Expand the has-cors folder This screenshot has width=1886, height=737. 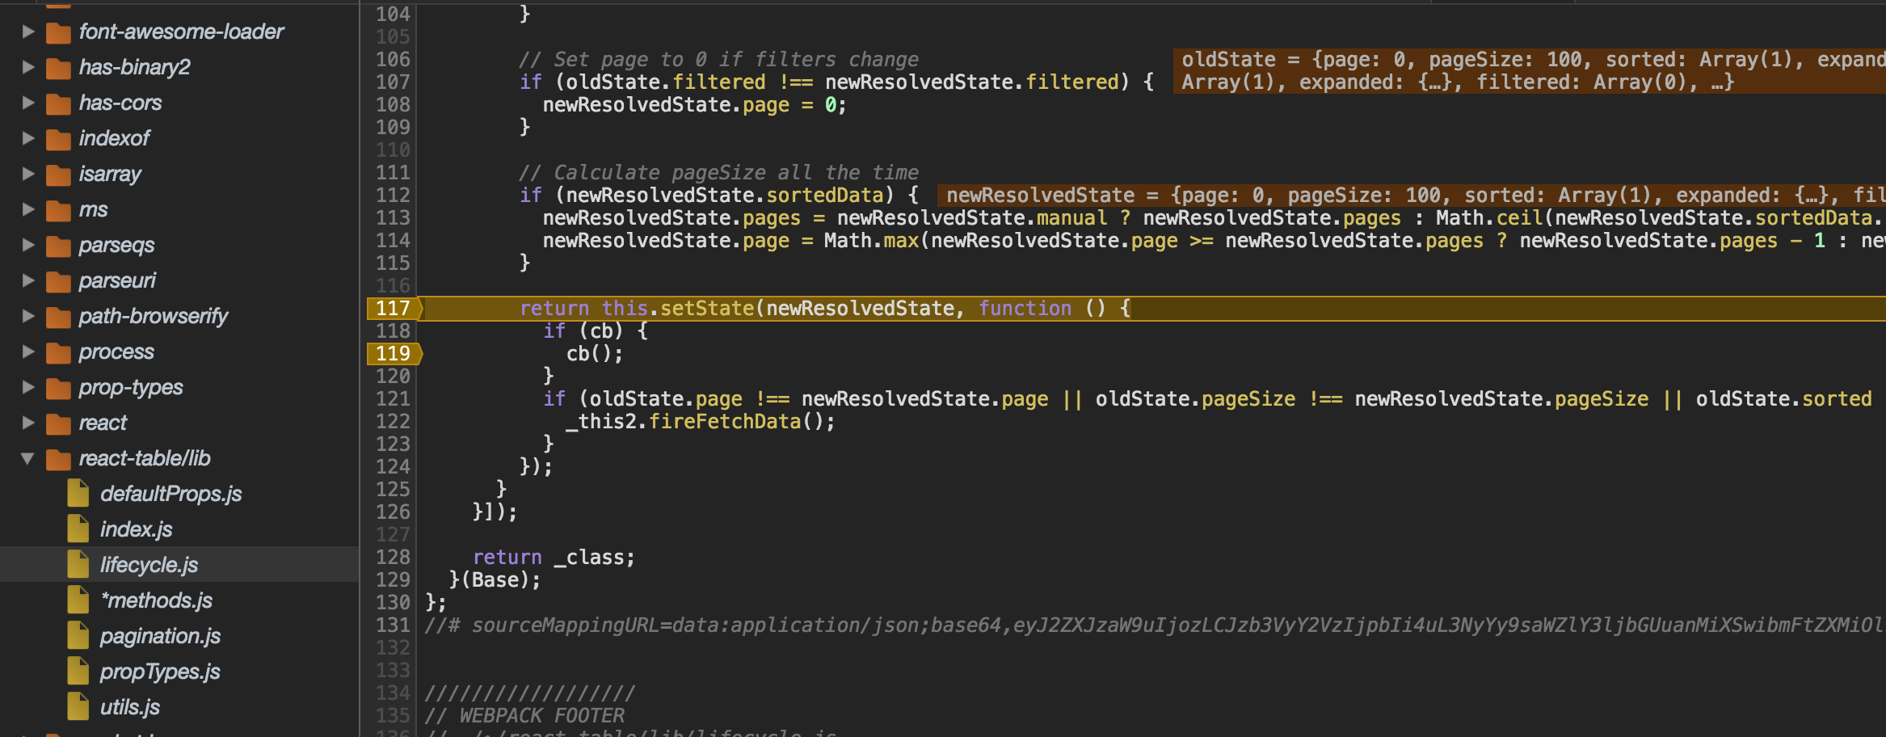pos(28,103)
